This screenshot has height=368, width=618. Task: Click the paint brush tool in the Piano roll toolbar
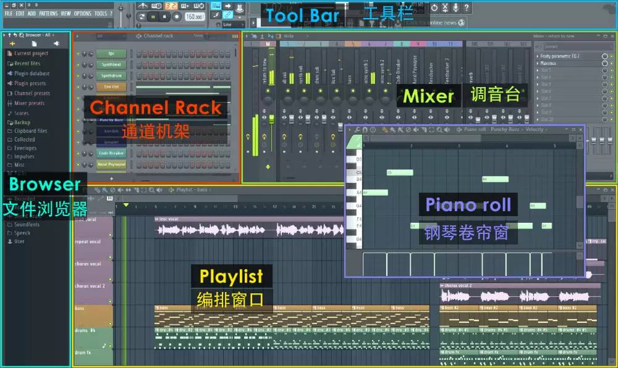point(392,129)
